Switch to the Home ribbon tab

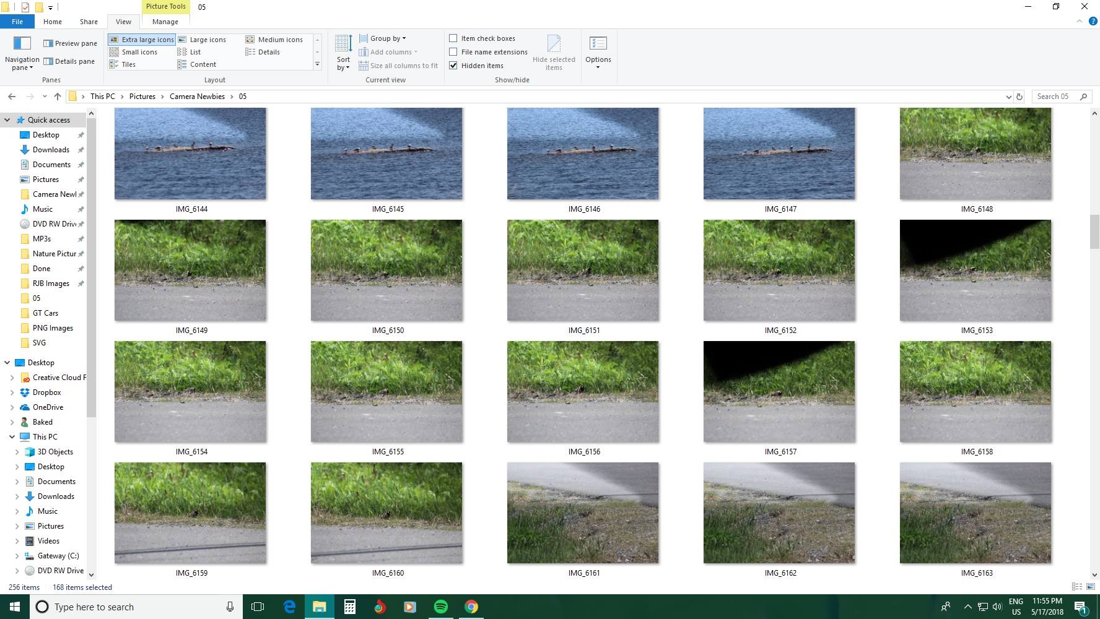[x=53, y=22]
